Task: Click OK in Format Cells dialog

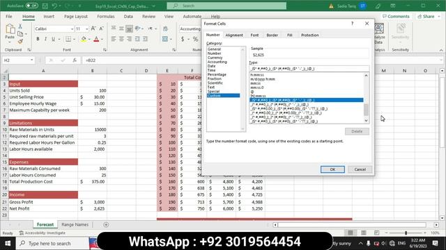Action: coord(332,169)
